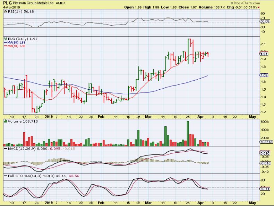The width and height of the screenshot is (274, 206).
Task: Click the Apr label on price panel date axis
Action: point(200,117)
